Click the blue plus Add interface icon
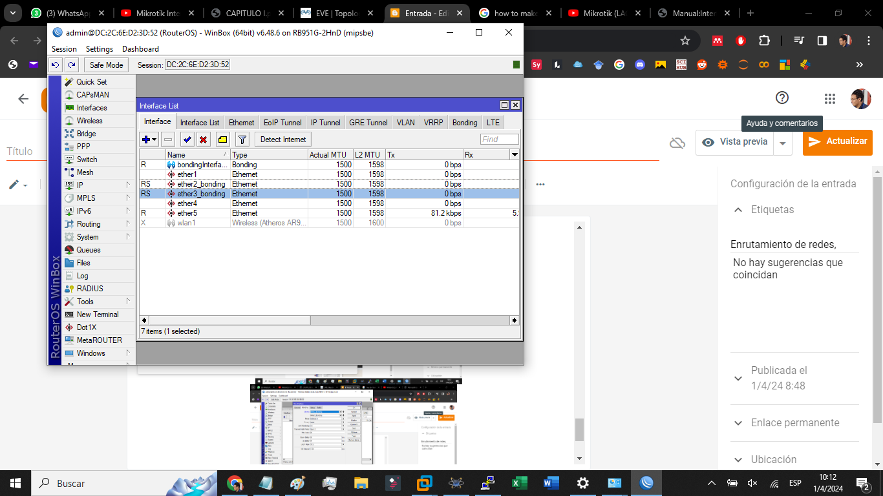Screen dimensions: 883x496 tap(146, 139)
